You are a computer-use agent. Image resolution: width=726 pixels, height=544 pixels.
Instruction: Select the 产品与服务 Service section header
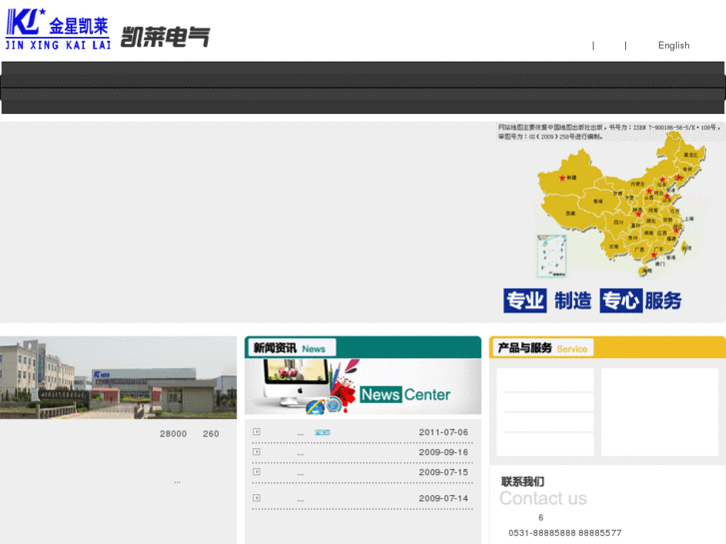[542, 348]
